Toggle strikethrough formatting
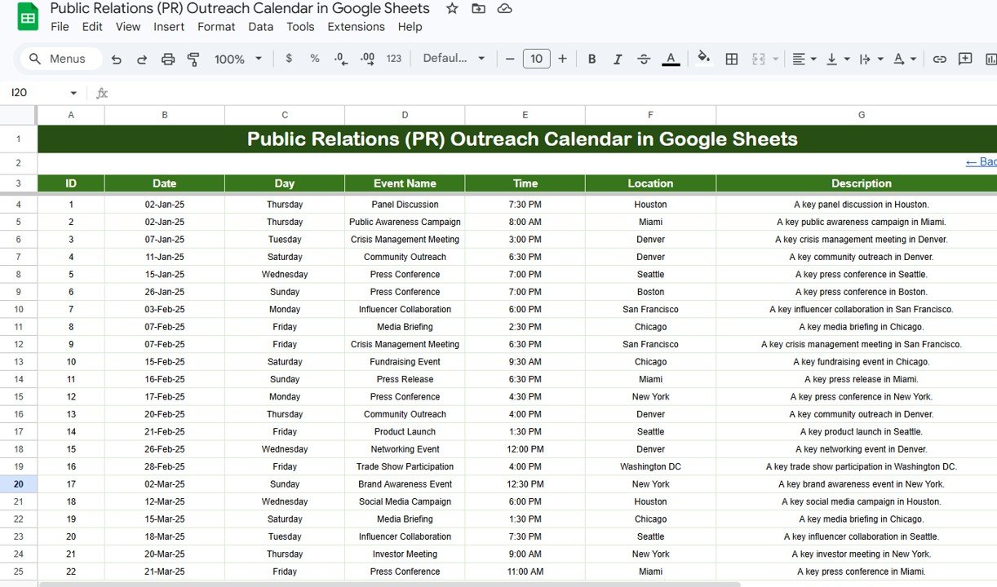 pos(644,59)
